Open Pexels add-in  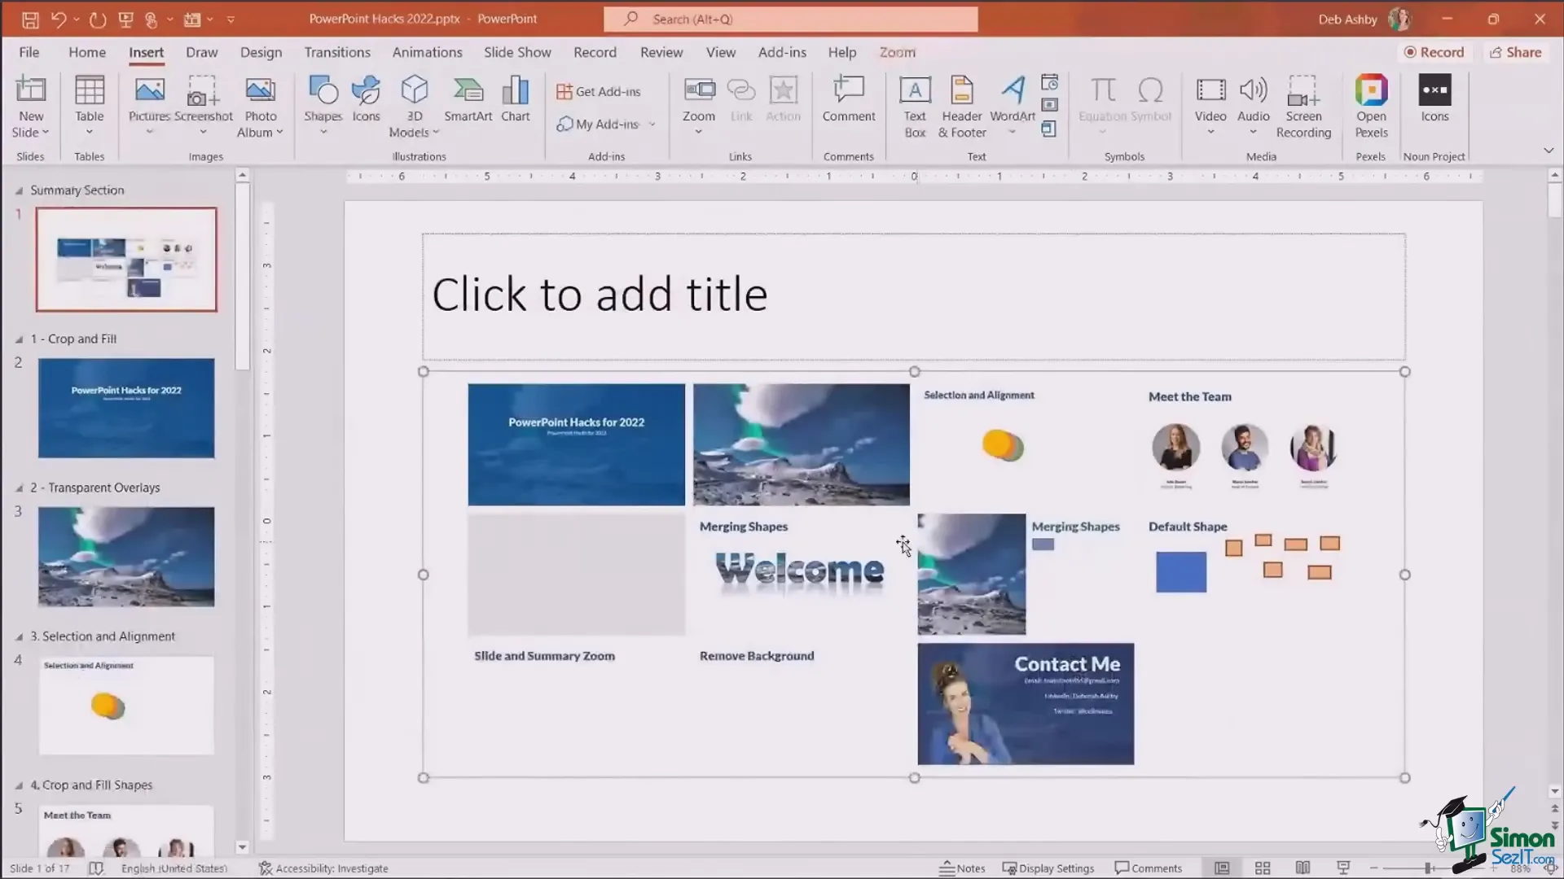(x=1372, y=107)
